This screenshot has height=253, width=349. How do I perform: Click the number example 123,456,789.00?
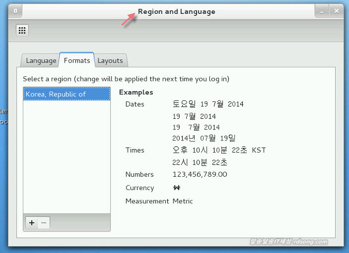click(200, 175)
